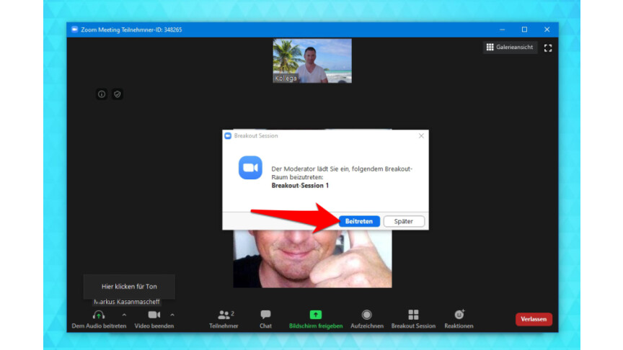This screenshot has height=350, width=623.
Task: Expand the video options arrow
Action: point(172,315)
